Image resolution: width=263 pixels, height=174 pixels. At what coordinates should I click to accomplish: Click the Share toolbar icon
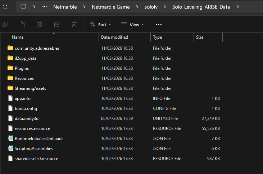click(57, 24)
